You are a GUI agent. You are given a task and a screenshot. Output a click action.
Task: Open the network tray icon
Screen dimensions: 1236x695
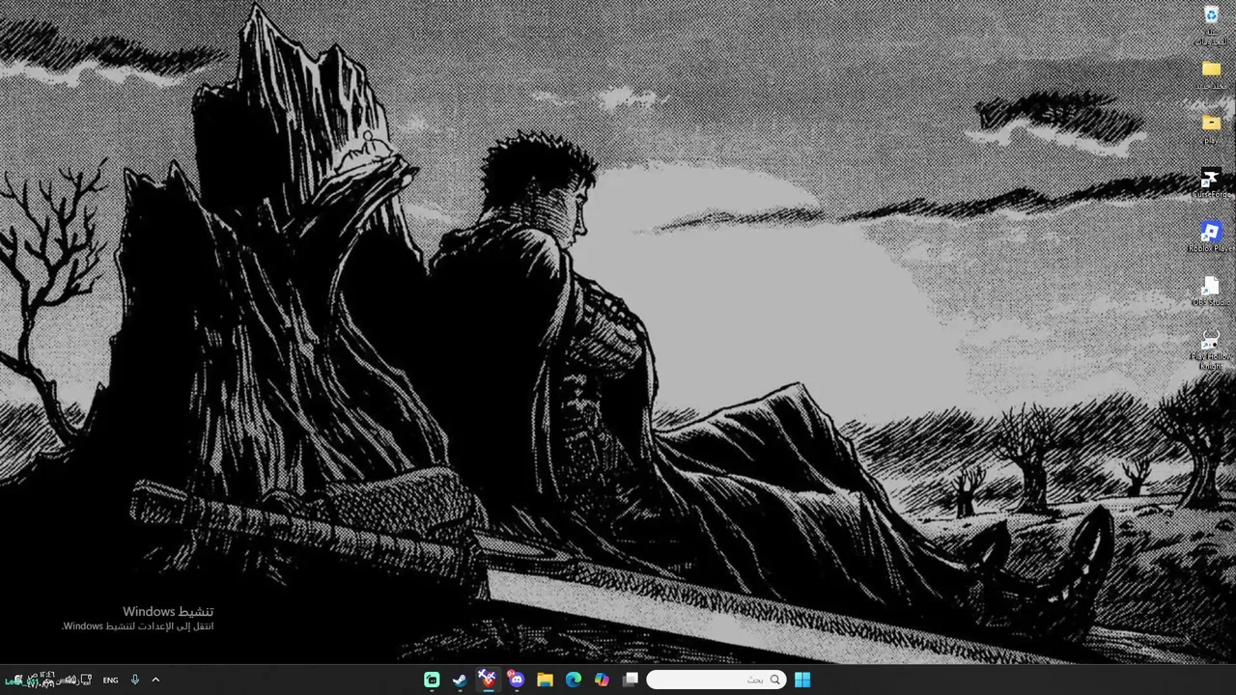(x=86, y=680)
